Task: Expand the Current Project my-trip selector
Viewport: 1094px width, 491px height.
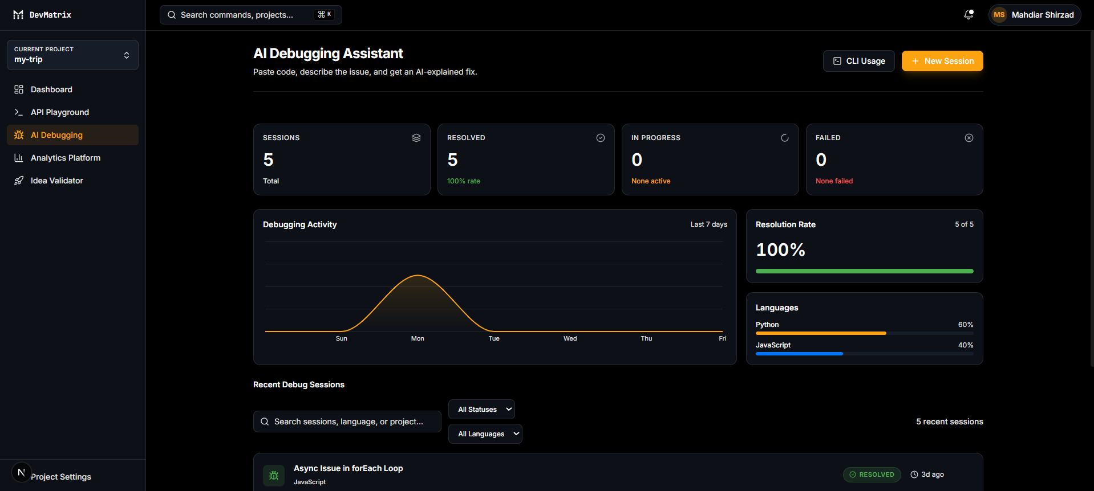Action: tap(72, 55)
